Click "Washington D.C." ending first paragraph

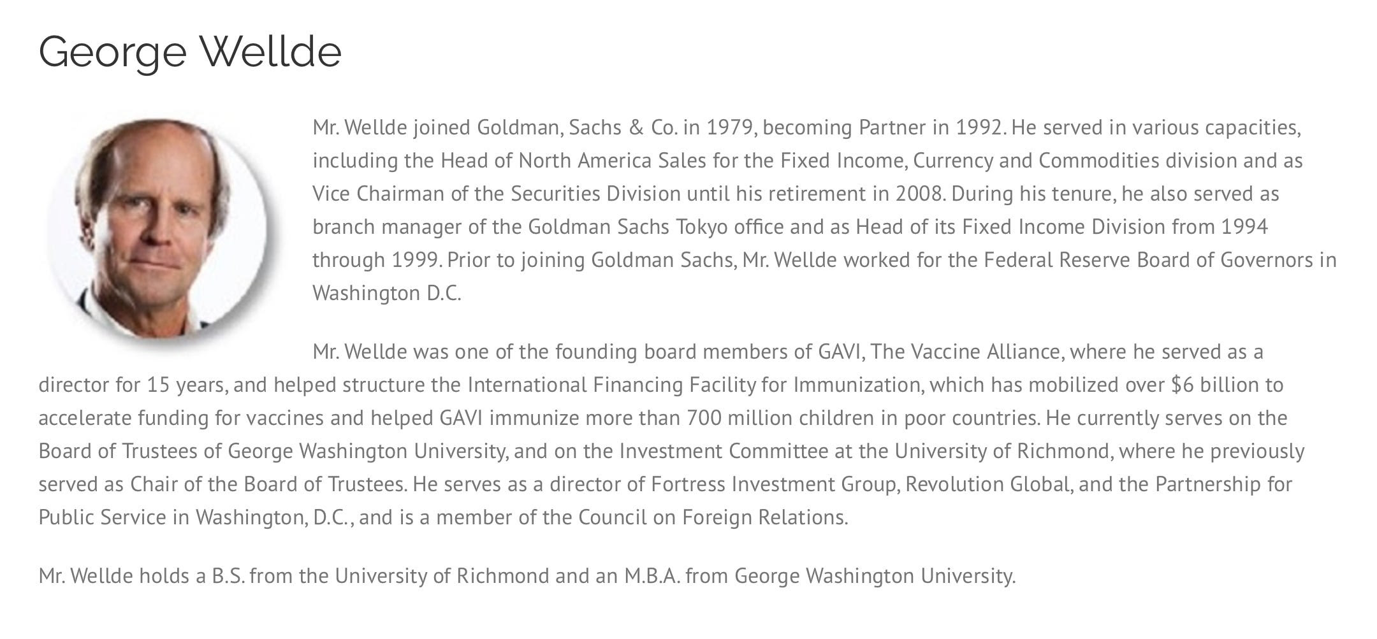(x=386, y=293)
